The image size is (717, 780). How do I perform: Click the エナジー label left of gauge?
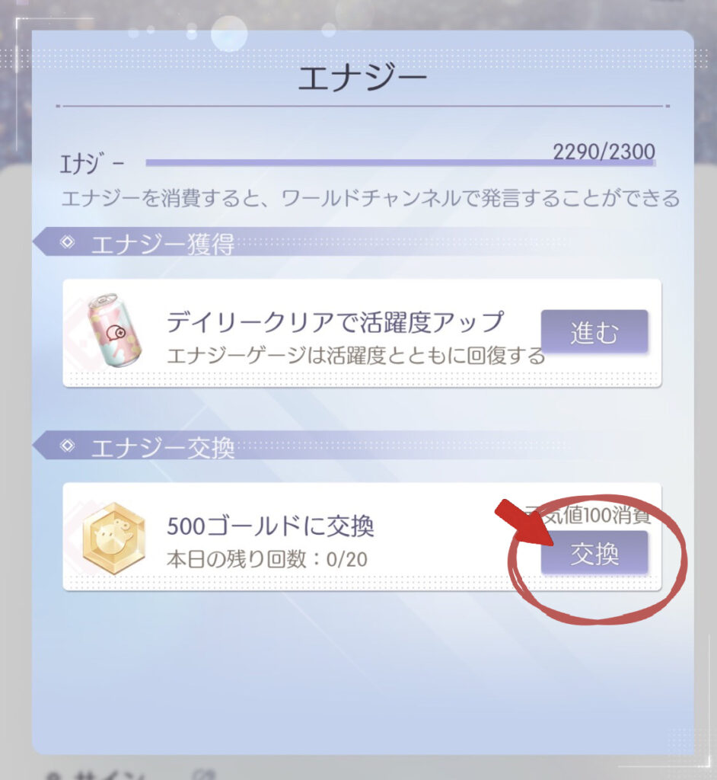(x=92, y=165)
